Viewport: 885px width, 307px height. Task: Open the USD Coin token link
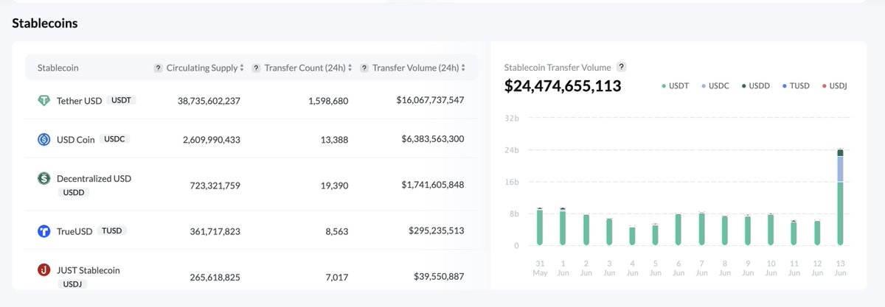(76, 139)
